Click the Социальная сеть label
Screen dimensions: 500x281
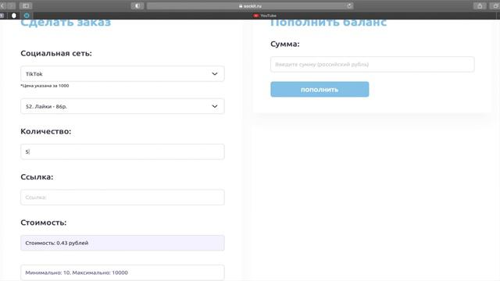click(x=56, y=53)
